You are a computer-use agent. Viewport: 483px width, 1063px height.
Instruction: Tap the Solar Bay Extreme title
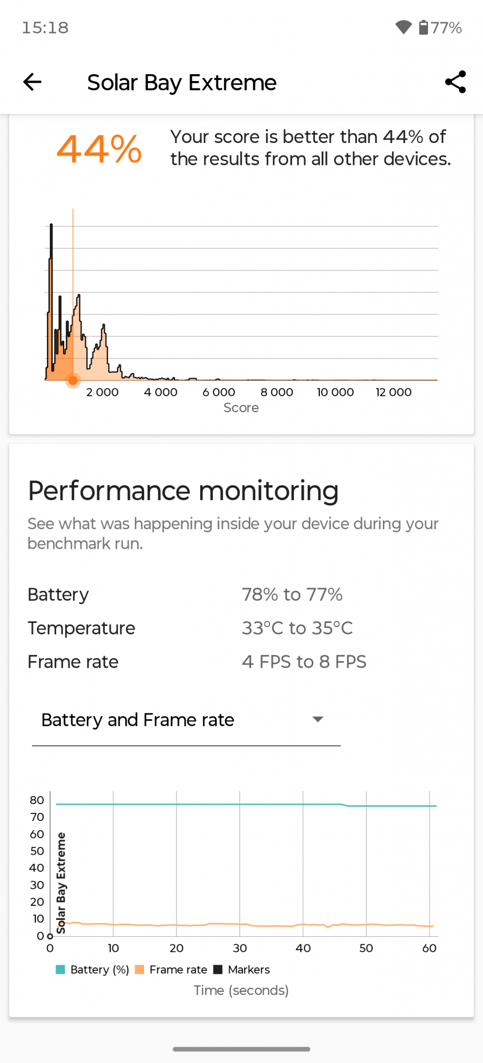tap(182, 82)
